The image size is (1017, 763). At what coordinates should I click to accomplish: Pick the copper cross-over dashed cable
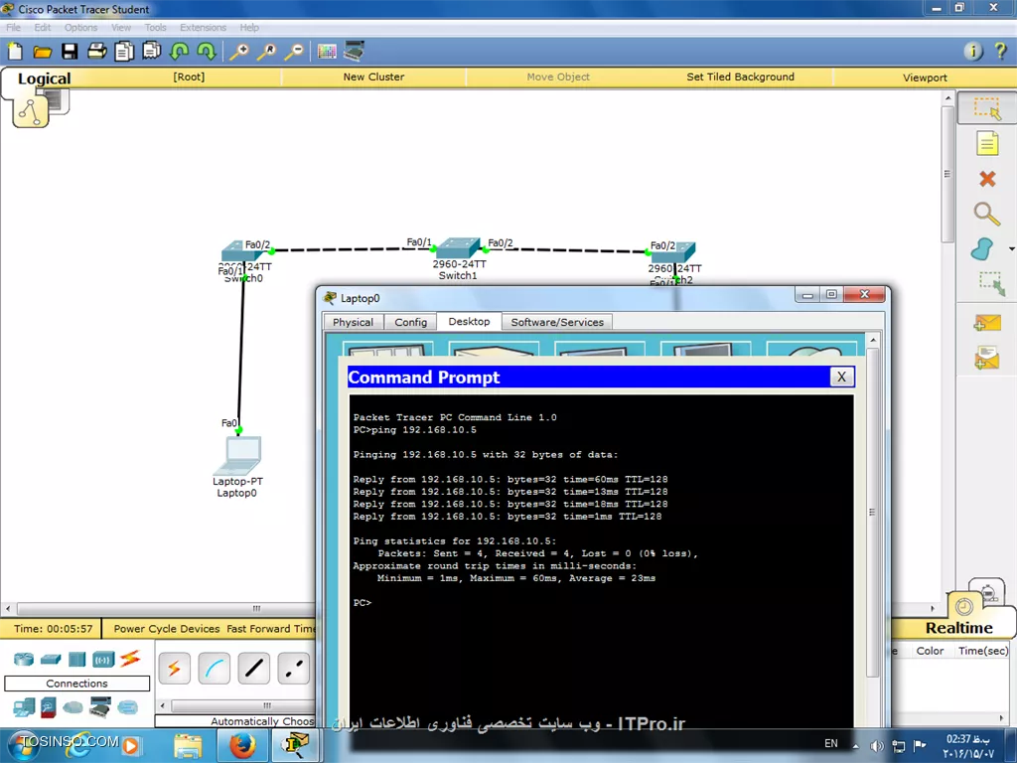(293, 669)
